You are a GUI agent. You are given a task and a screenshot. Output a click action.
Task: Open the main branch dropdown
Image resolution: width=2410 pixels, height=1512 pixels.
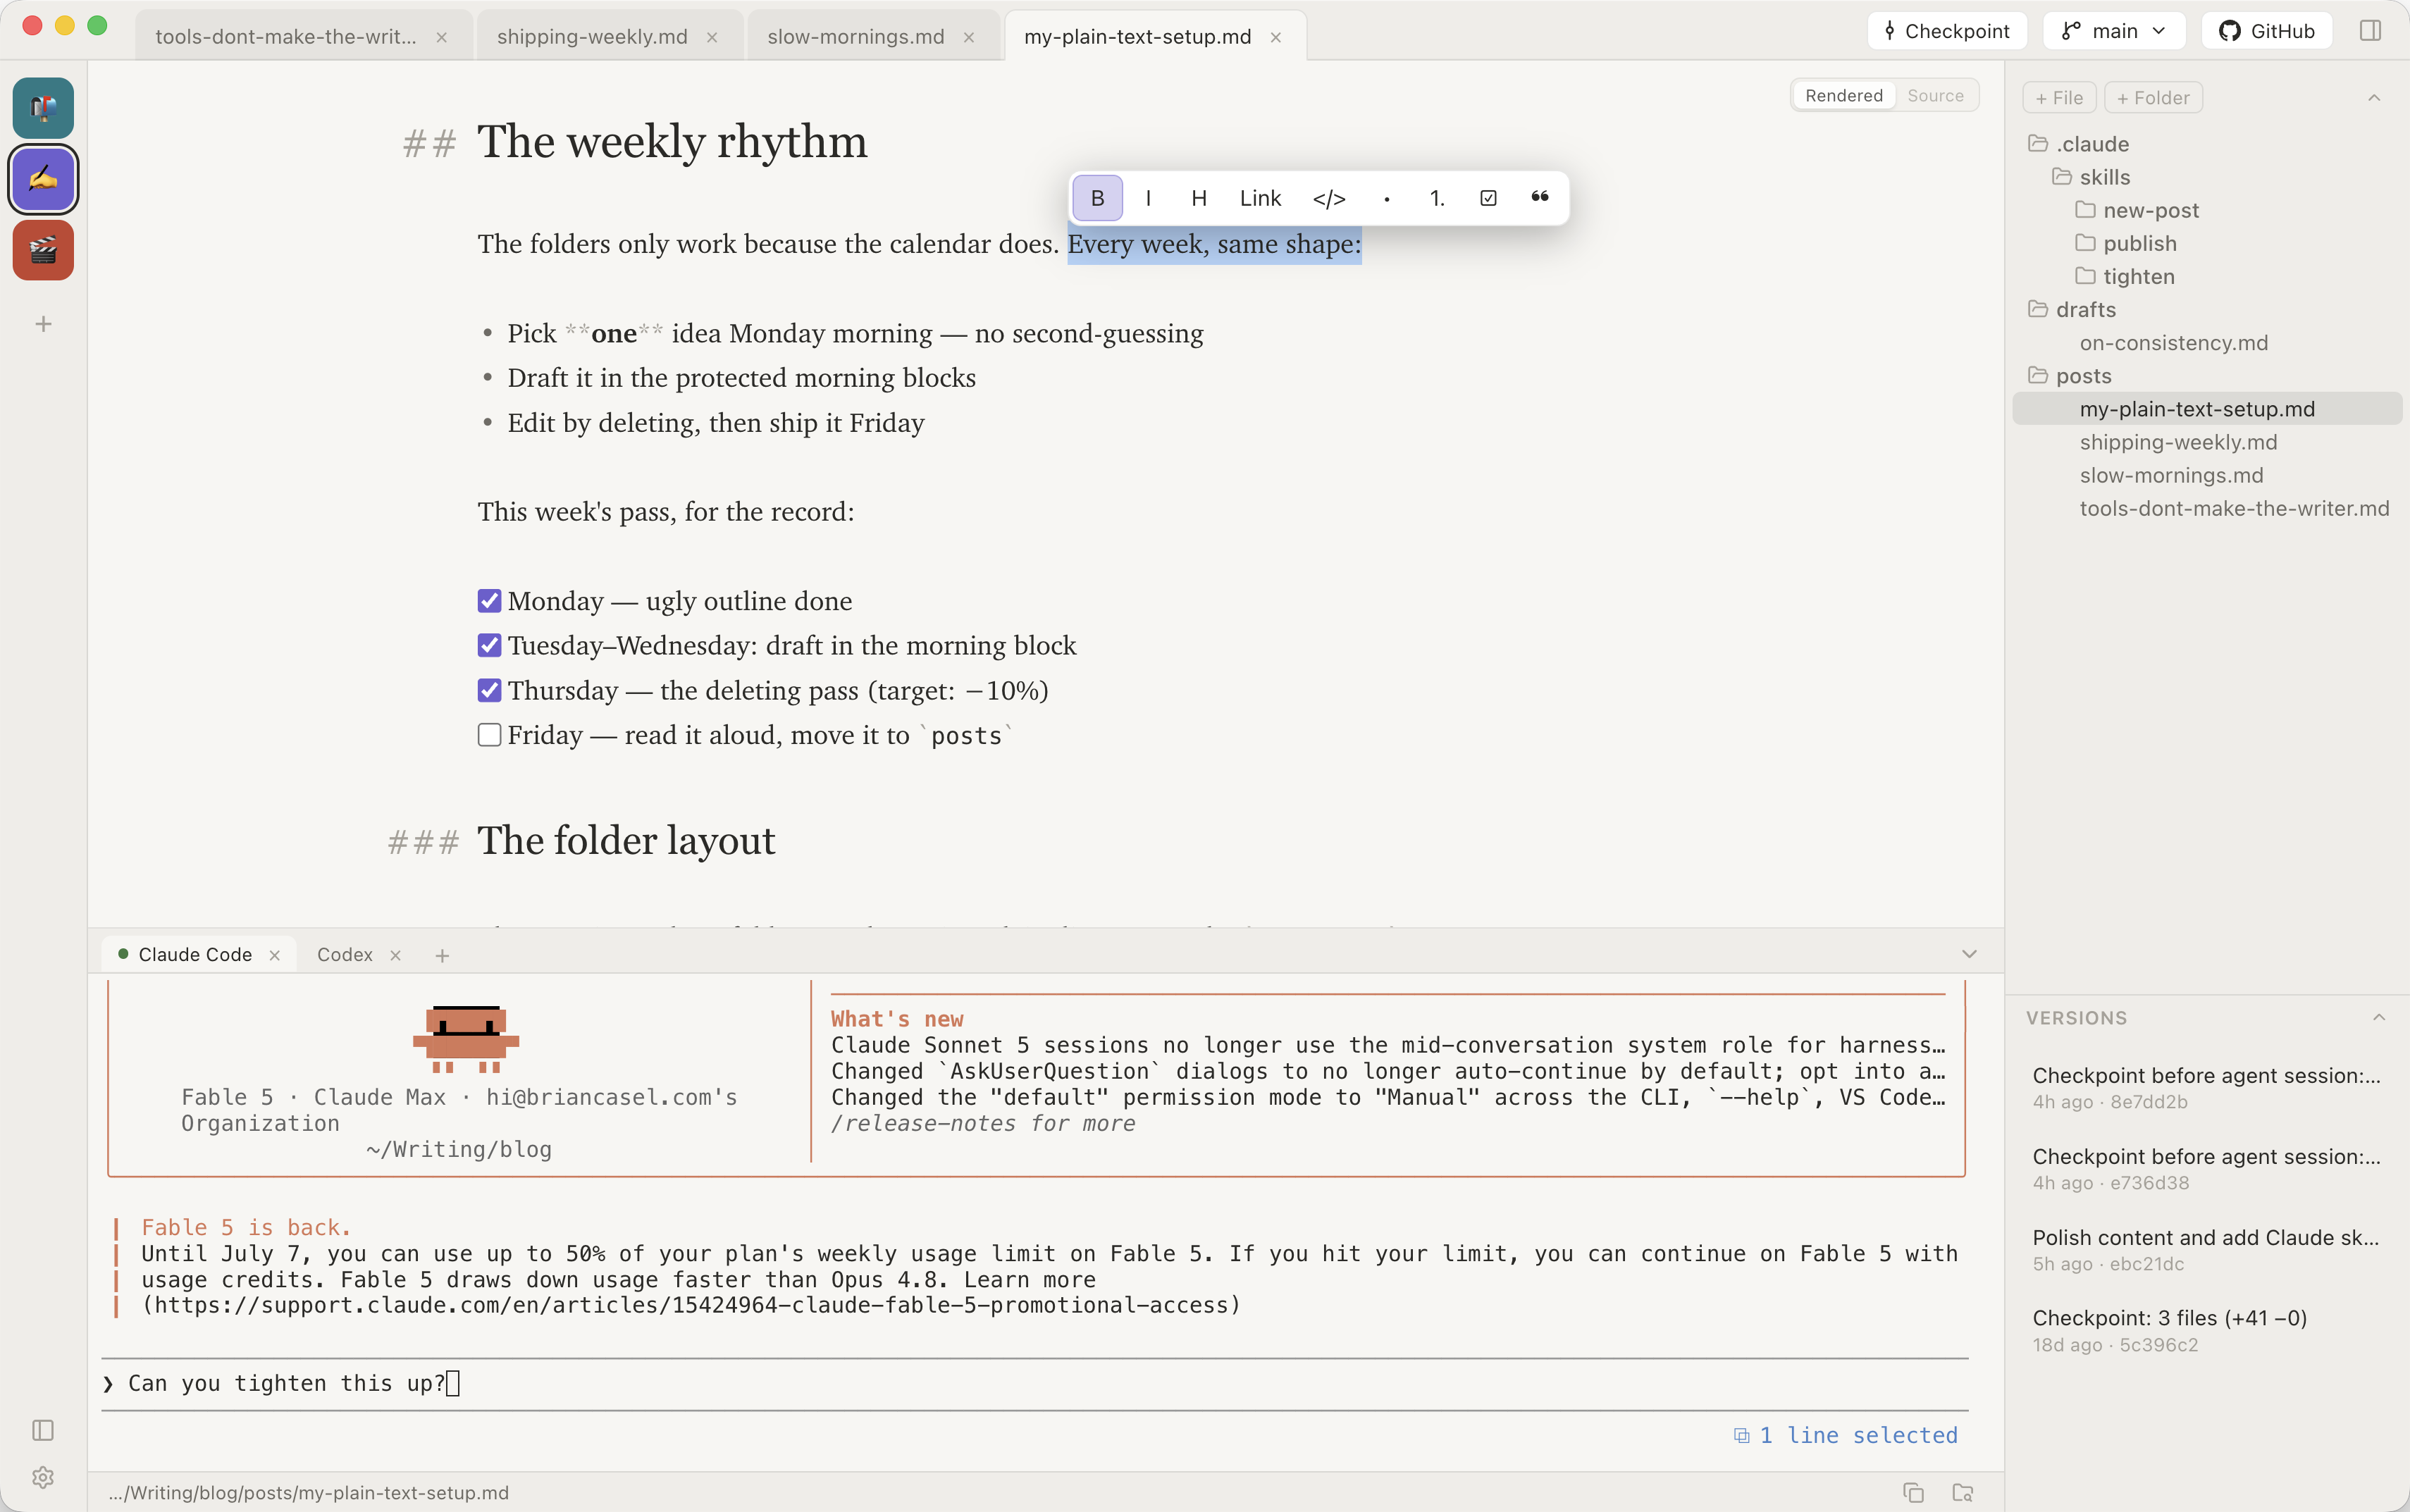pos(2113,31)
